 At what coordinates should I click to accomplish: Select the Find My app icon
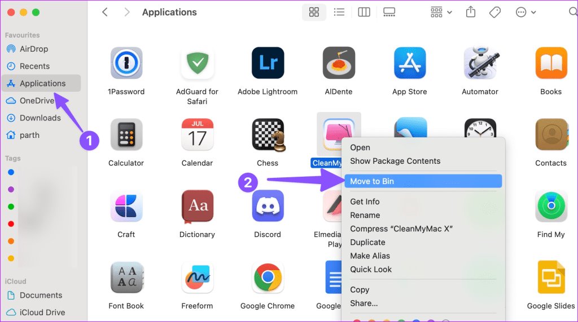coord(551,206)
